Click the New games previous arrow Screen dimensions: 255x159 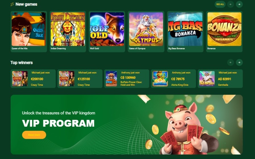231,4
